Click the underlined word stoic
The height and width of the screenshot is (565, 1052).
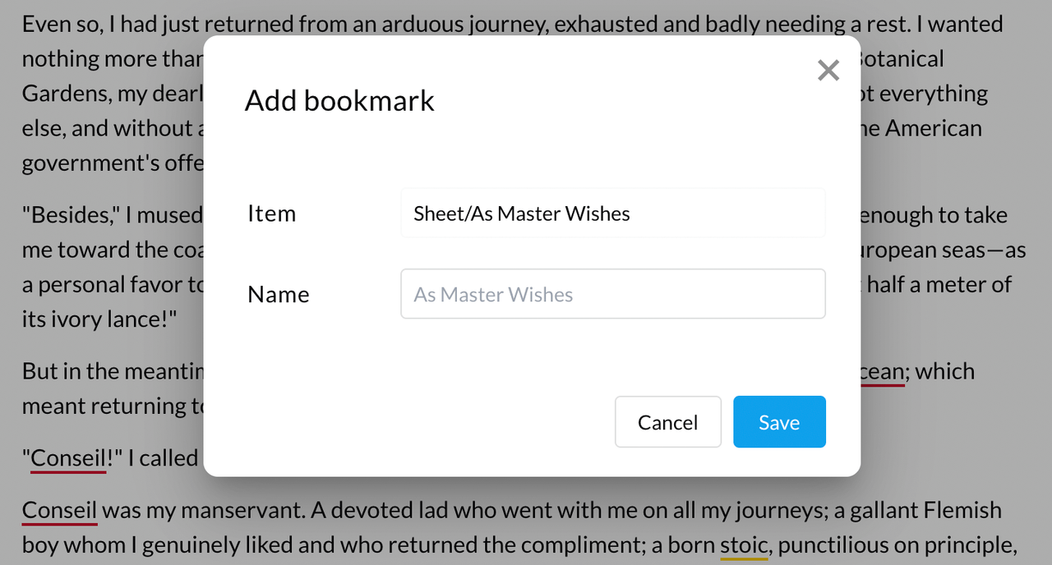[x=744, y=544]
